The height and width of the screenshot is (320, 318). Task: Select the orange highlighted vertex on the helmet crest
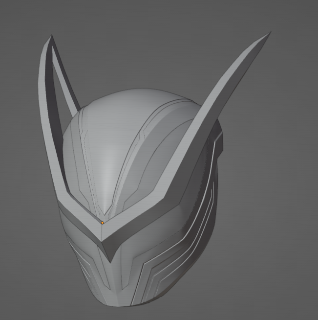tap(102, 223)
